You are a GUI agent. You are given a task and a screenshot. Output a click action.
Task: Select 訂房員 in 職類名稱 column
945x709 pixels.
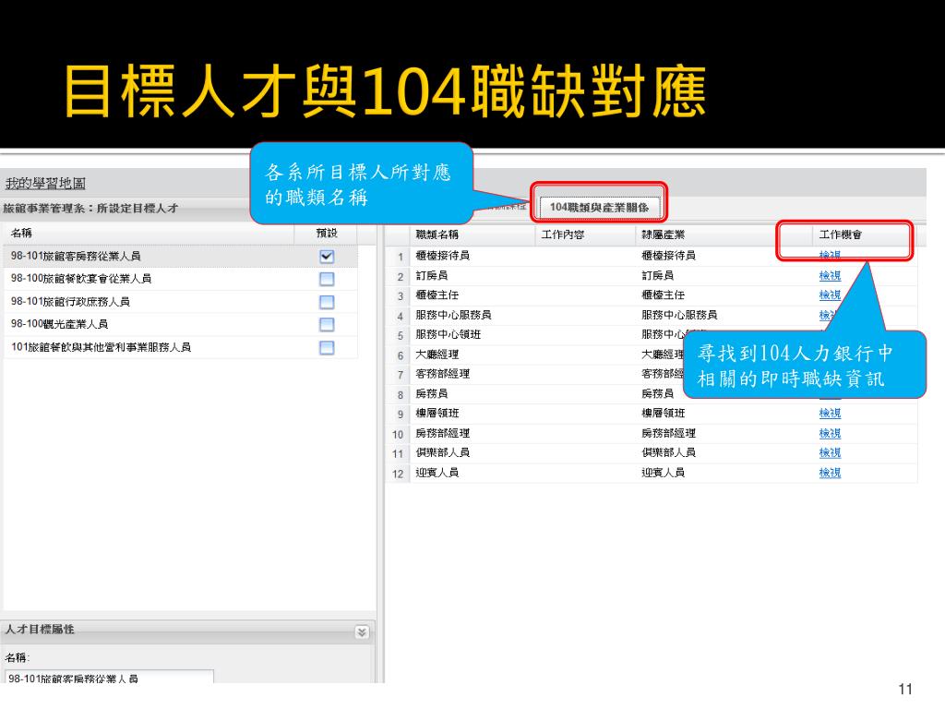click(x=432, y=275)
